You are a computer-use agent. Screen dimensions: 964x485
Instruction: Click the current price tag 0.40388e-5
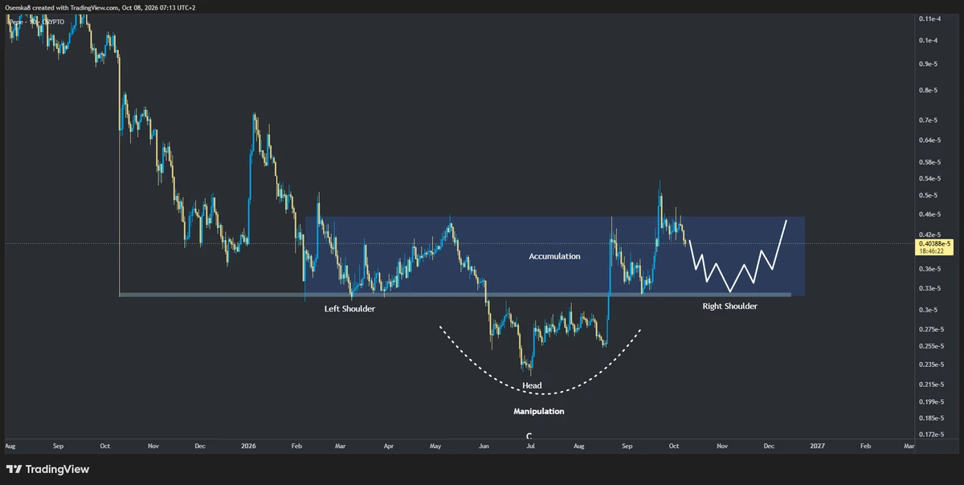pyautogui.click(x=936, y=243)
